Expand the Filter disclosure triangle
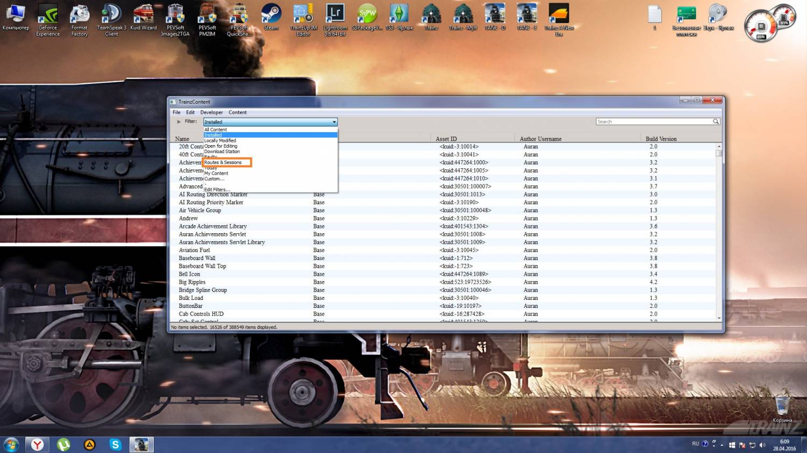The height and width of the screenshot is (453, 807). point(179,122)
